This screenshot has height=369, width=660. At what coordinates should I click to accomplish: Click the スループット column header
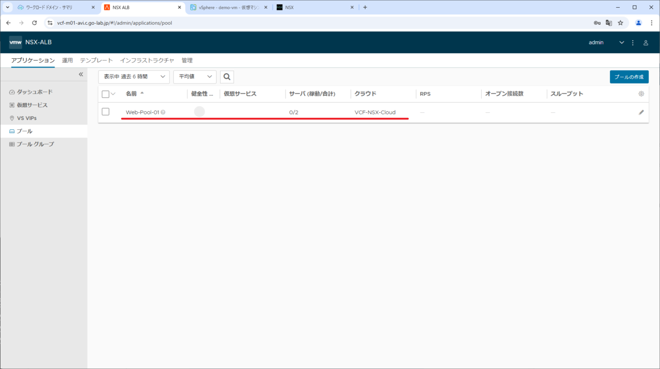tap(567, 94)
